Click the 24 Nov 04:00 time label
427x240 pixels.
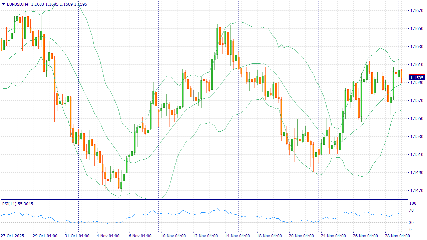[334, 236]
